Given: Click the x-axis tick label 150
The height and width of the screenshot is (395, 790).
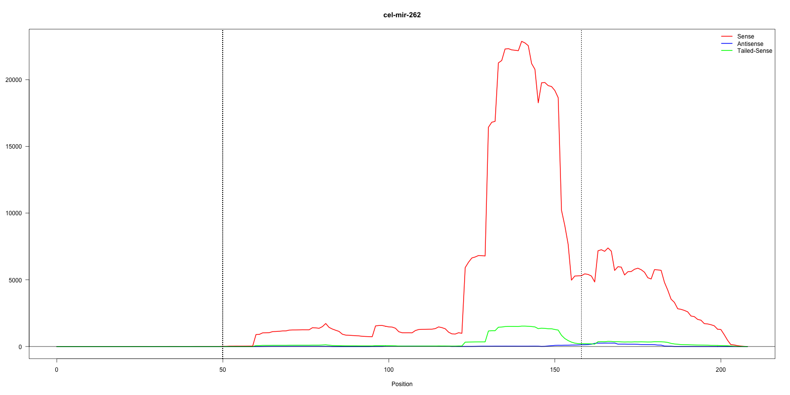Looking at the screenshot, I should click(555, 370).
